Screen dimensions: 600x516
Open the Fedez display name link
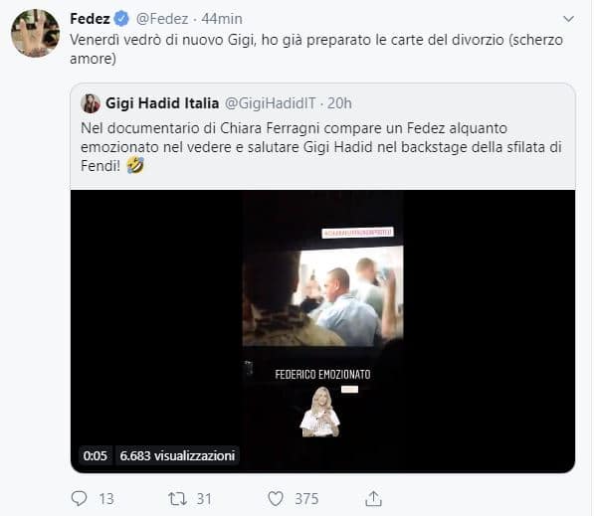click(x=90, y=19)
